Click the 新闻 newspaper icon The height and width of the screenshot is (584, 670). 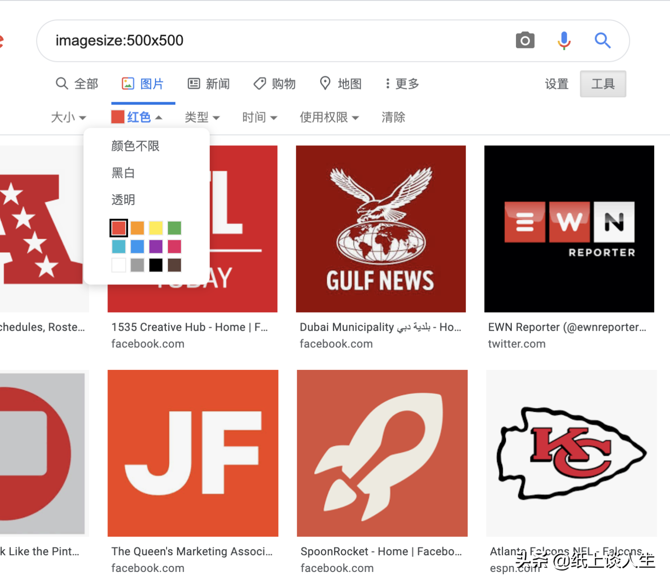click(x=194, y=84)
